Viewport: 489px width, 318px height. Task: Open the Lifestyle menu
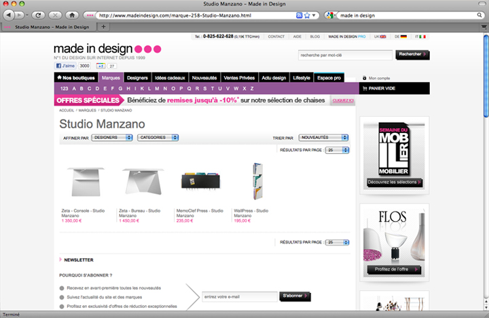click(x=302, y=77)
